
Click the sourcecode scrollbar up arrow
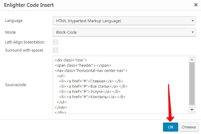192,59
